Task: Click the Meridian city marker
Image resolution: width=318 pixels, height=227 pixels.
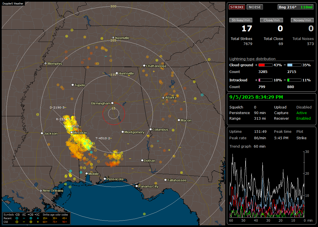Action: click(72, 133)
